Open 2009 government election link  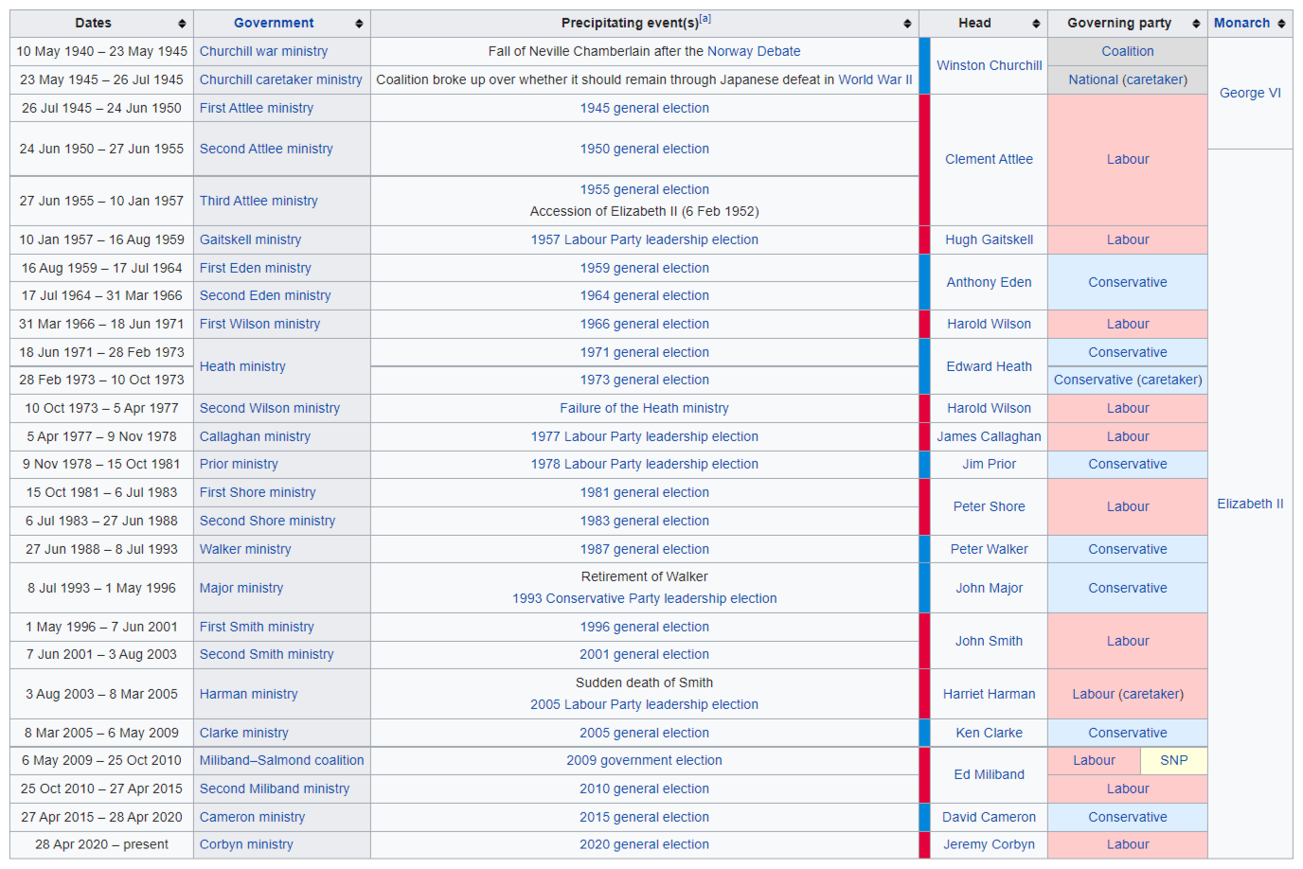click(645, 760)
